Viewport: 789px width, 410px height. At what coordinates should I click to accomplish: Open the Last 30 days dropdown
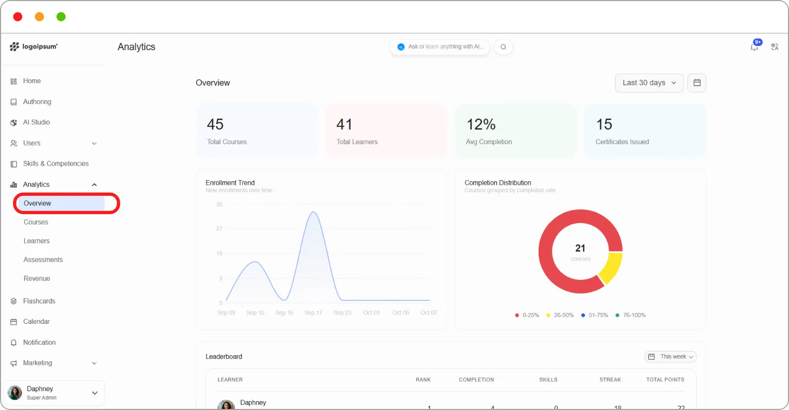649,83
